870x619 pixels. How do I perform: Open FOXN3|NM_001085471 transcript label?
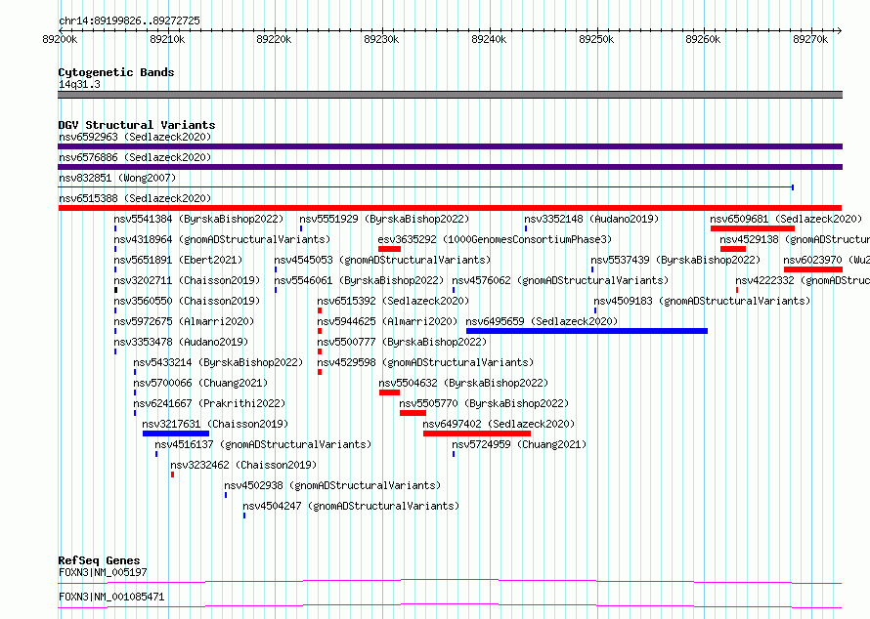tap(111, 597)
